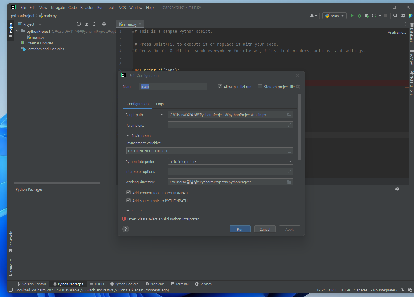Screen dimensions: 414x297
Task: Click the Name input field
Action: 173,86
